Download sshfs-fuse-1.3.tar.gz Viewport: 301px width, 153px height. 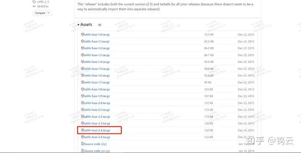point(97,55)
